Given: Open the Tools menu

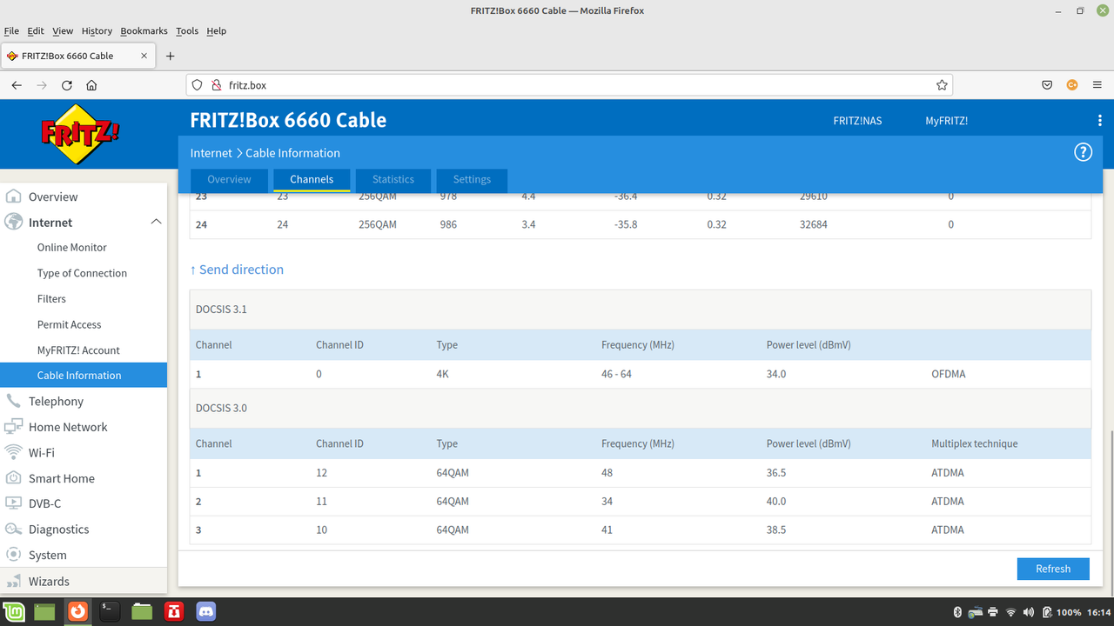Looking at the screenshot, I should tap(187, 30).
